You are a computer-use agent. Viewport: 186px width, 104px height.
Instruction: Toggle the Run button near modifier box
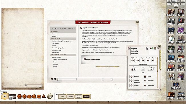[x=14, y=97]
